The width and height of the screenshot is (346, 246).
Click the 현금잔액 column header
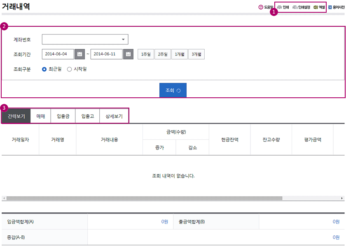click(x=230, y=140)
